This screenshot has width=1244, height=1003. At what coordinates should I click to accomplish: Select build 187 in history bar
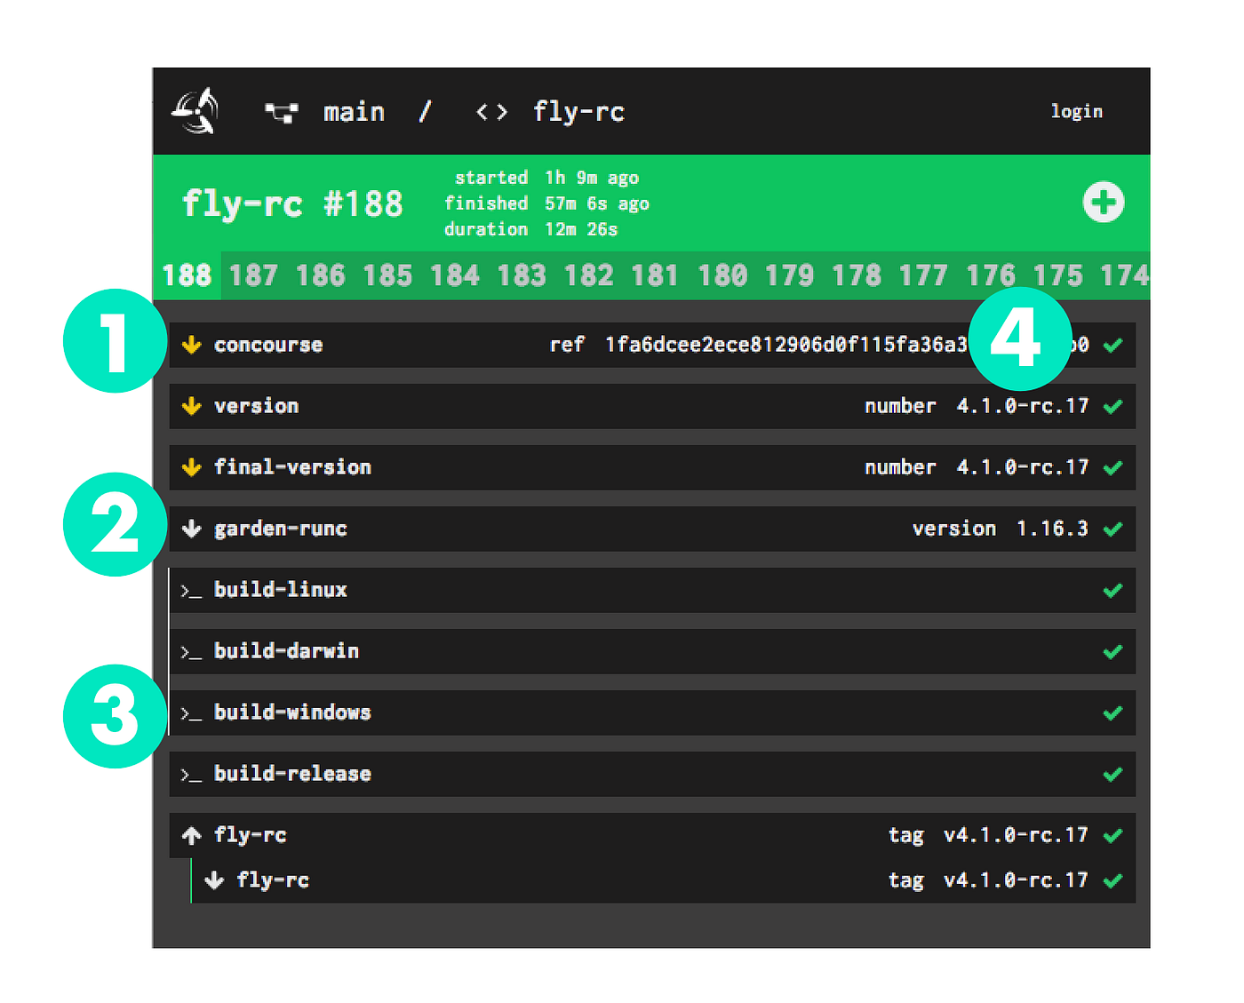(x=253, y=275)
